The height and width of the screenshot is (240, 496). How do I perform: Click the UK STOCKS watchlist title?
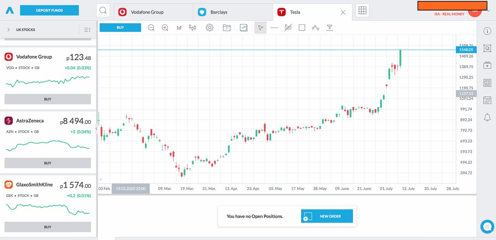[x=26, y=30]
